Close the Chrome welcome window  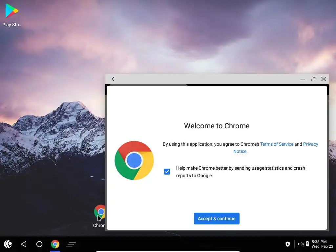point(324,79)
